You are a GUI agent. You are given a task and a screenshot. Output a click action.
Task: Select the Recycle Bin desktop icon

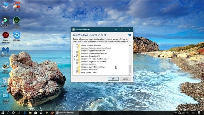(x=5, y=82)
